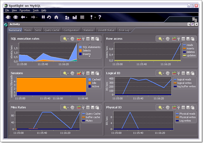Open the users icon in toolbar

(67, 17)
